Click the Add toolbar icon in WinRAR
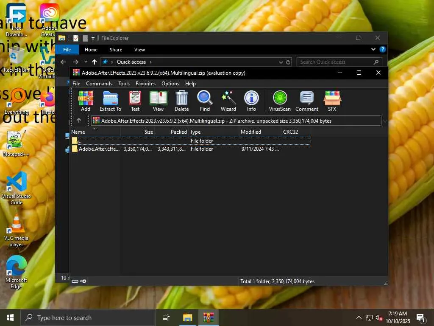Viewport: 434px width, 326px height. pyautogui.click(x=86, y=101)
